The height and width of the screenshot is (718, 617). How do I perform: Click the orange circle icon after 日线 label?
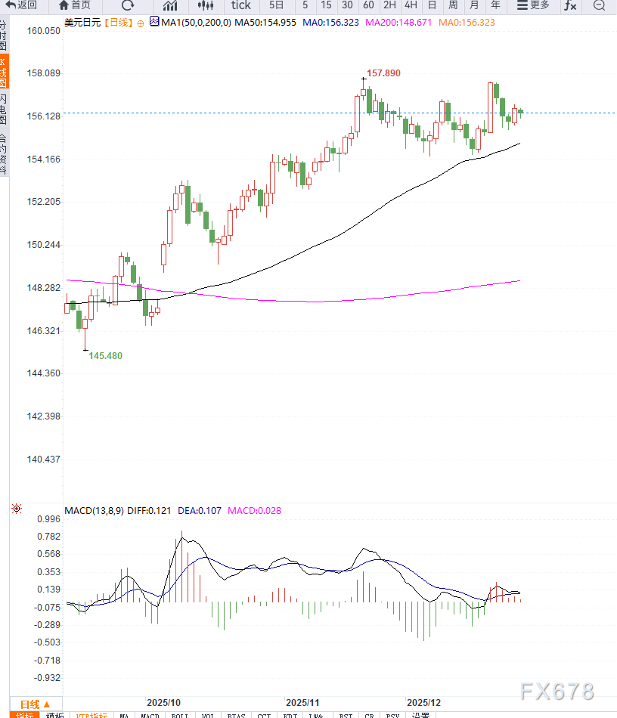click(141, 23)
